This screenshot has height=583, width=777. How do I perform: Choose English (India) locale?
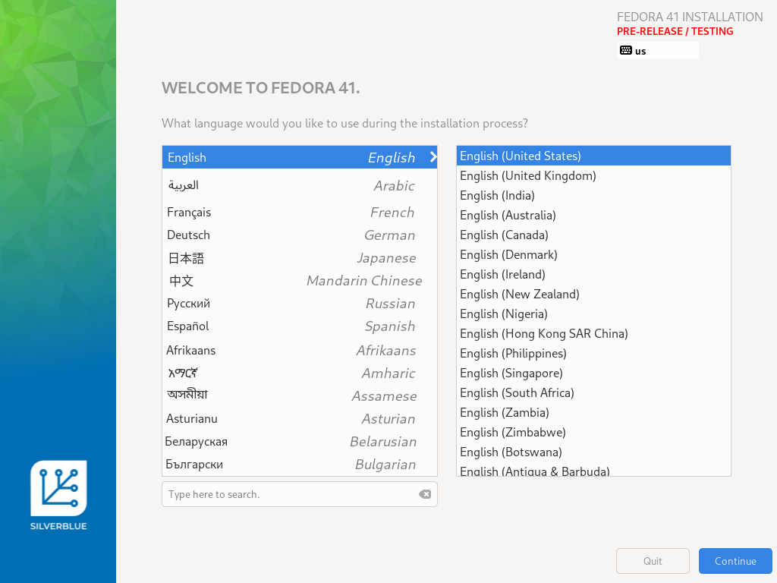tap(593, 195)
